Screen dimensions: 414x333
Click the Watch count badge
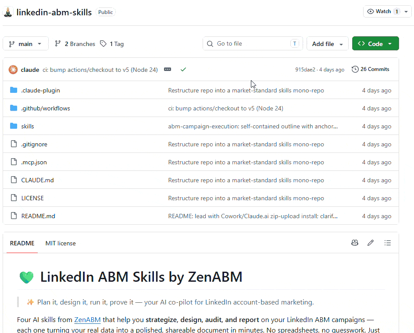[396, 11]
